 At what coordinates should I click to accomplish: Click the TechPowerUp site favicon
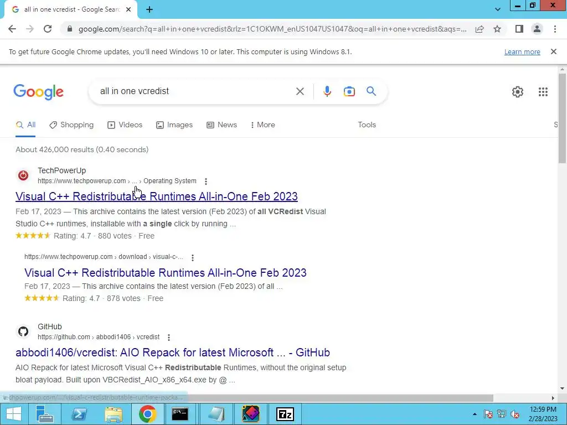tap(23, 175)
